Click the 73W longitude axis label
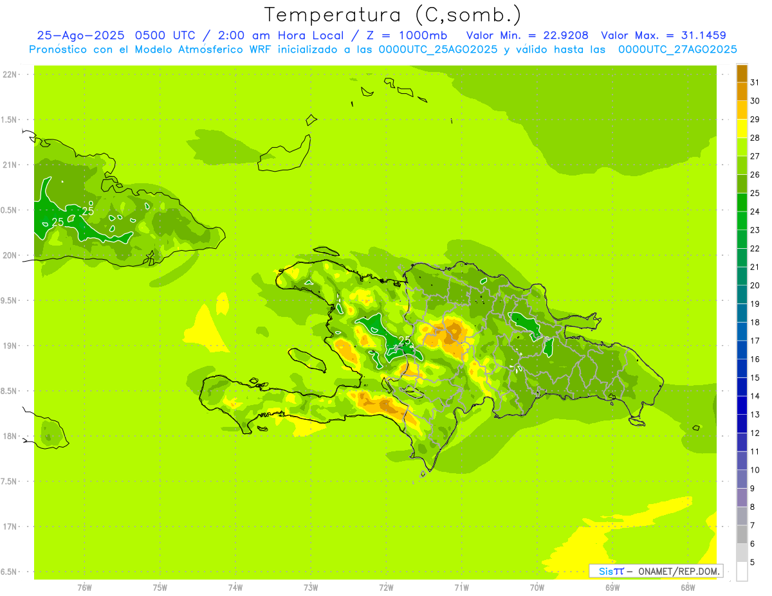This screenshot has height=596, width=772. 311,587
